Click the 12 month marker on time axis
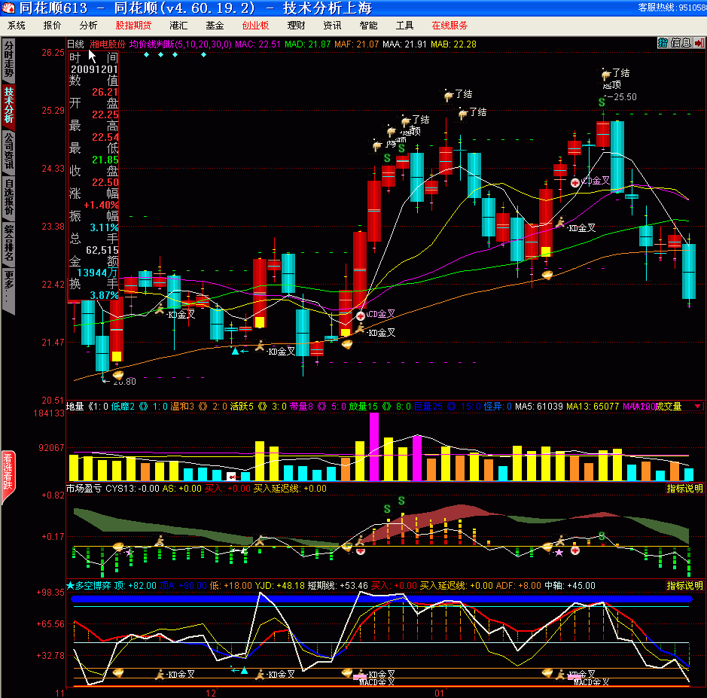Viewport: 707px width, 698px height. [x=211, y=693]
